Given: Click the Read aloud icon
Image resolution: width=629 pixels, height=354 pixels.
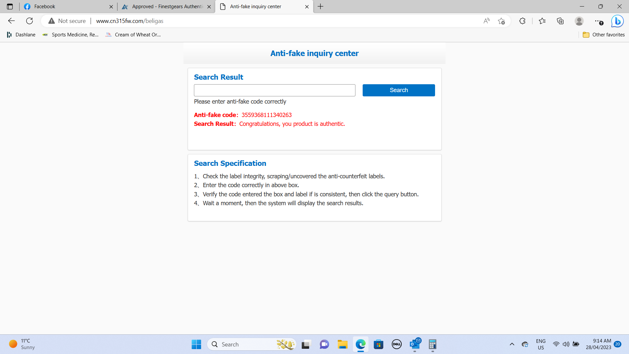Looking at the screenshot, I should [486, 21].
